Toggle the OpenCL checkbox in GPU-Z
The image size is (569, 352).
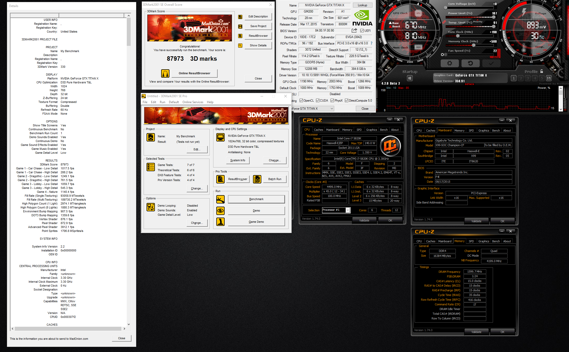click(x=301, y=101)
